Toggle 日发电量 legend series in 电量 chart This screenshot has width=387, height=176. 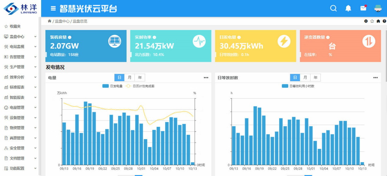[x=113, y=86]
